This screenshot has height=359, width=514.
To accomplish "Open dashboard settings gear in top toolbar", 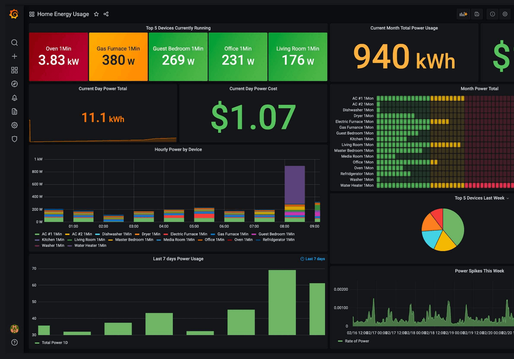I will pyautogui.click(x=505, y=14).
